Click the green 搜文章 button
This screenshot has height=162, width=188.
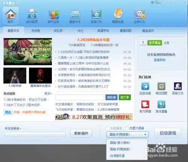pos(125,97)
